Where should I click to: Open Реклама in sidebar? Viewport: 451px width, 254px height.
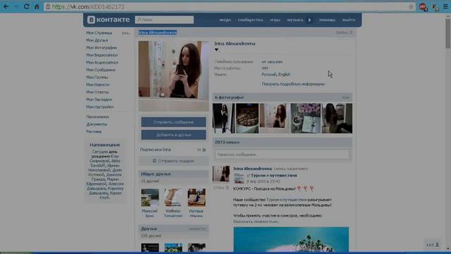[94, 132]
